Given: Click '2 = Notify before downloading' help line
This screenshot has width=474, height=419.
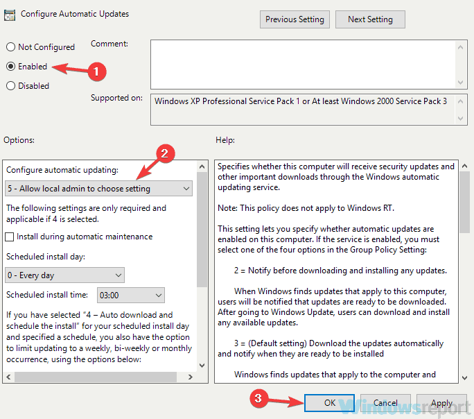Looking at the screenshot, I should point(340,271).
